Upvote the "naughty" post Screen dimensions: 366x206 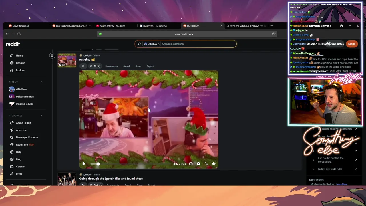point(91,66)
